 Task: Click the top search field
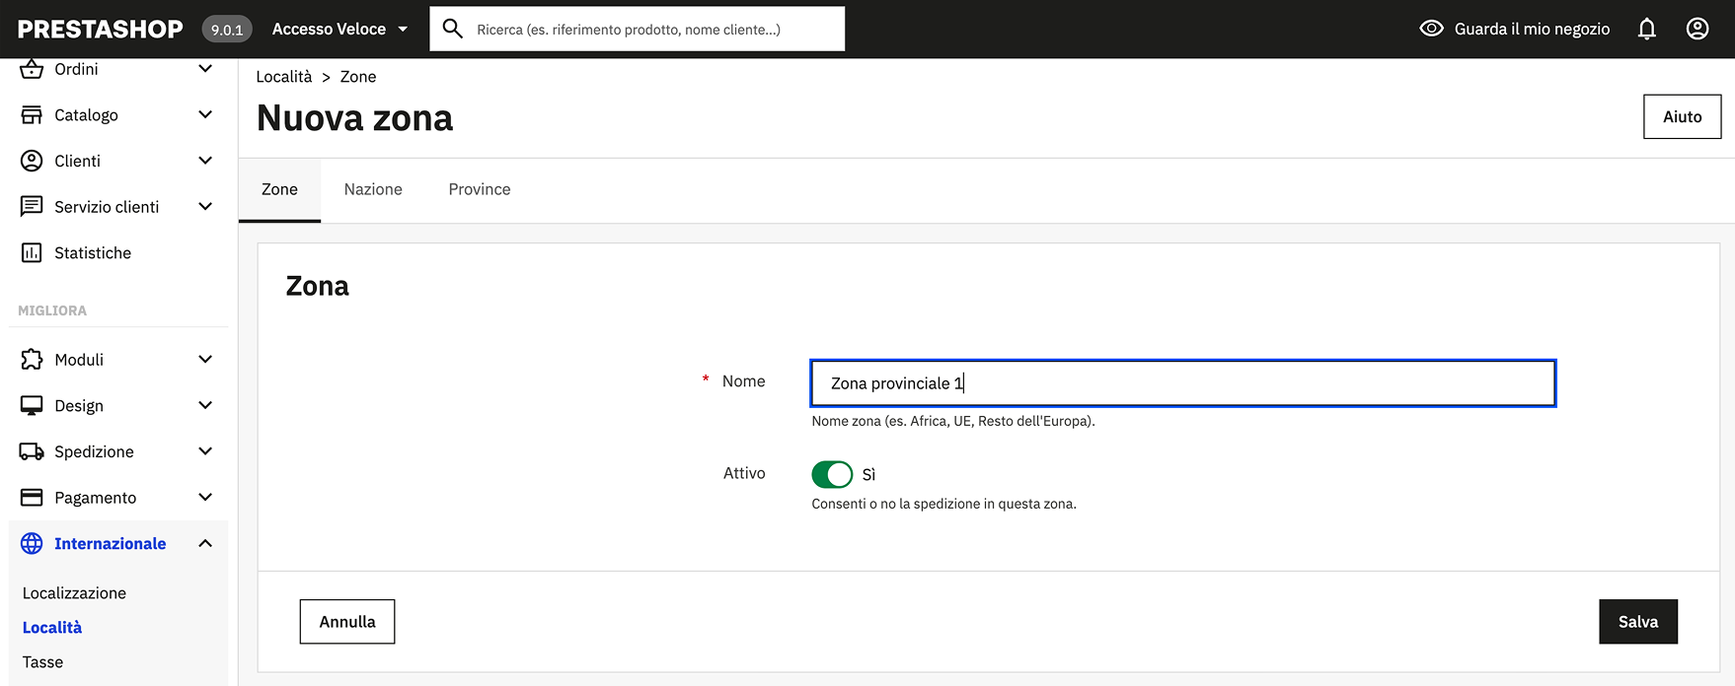pyautogui.click(x=638, y=29)
